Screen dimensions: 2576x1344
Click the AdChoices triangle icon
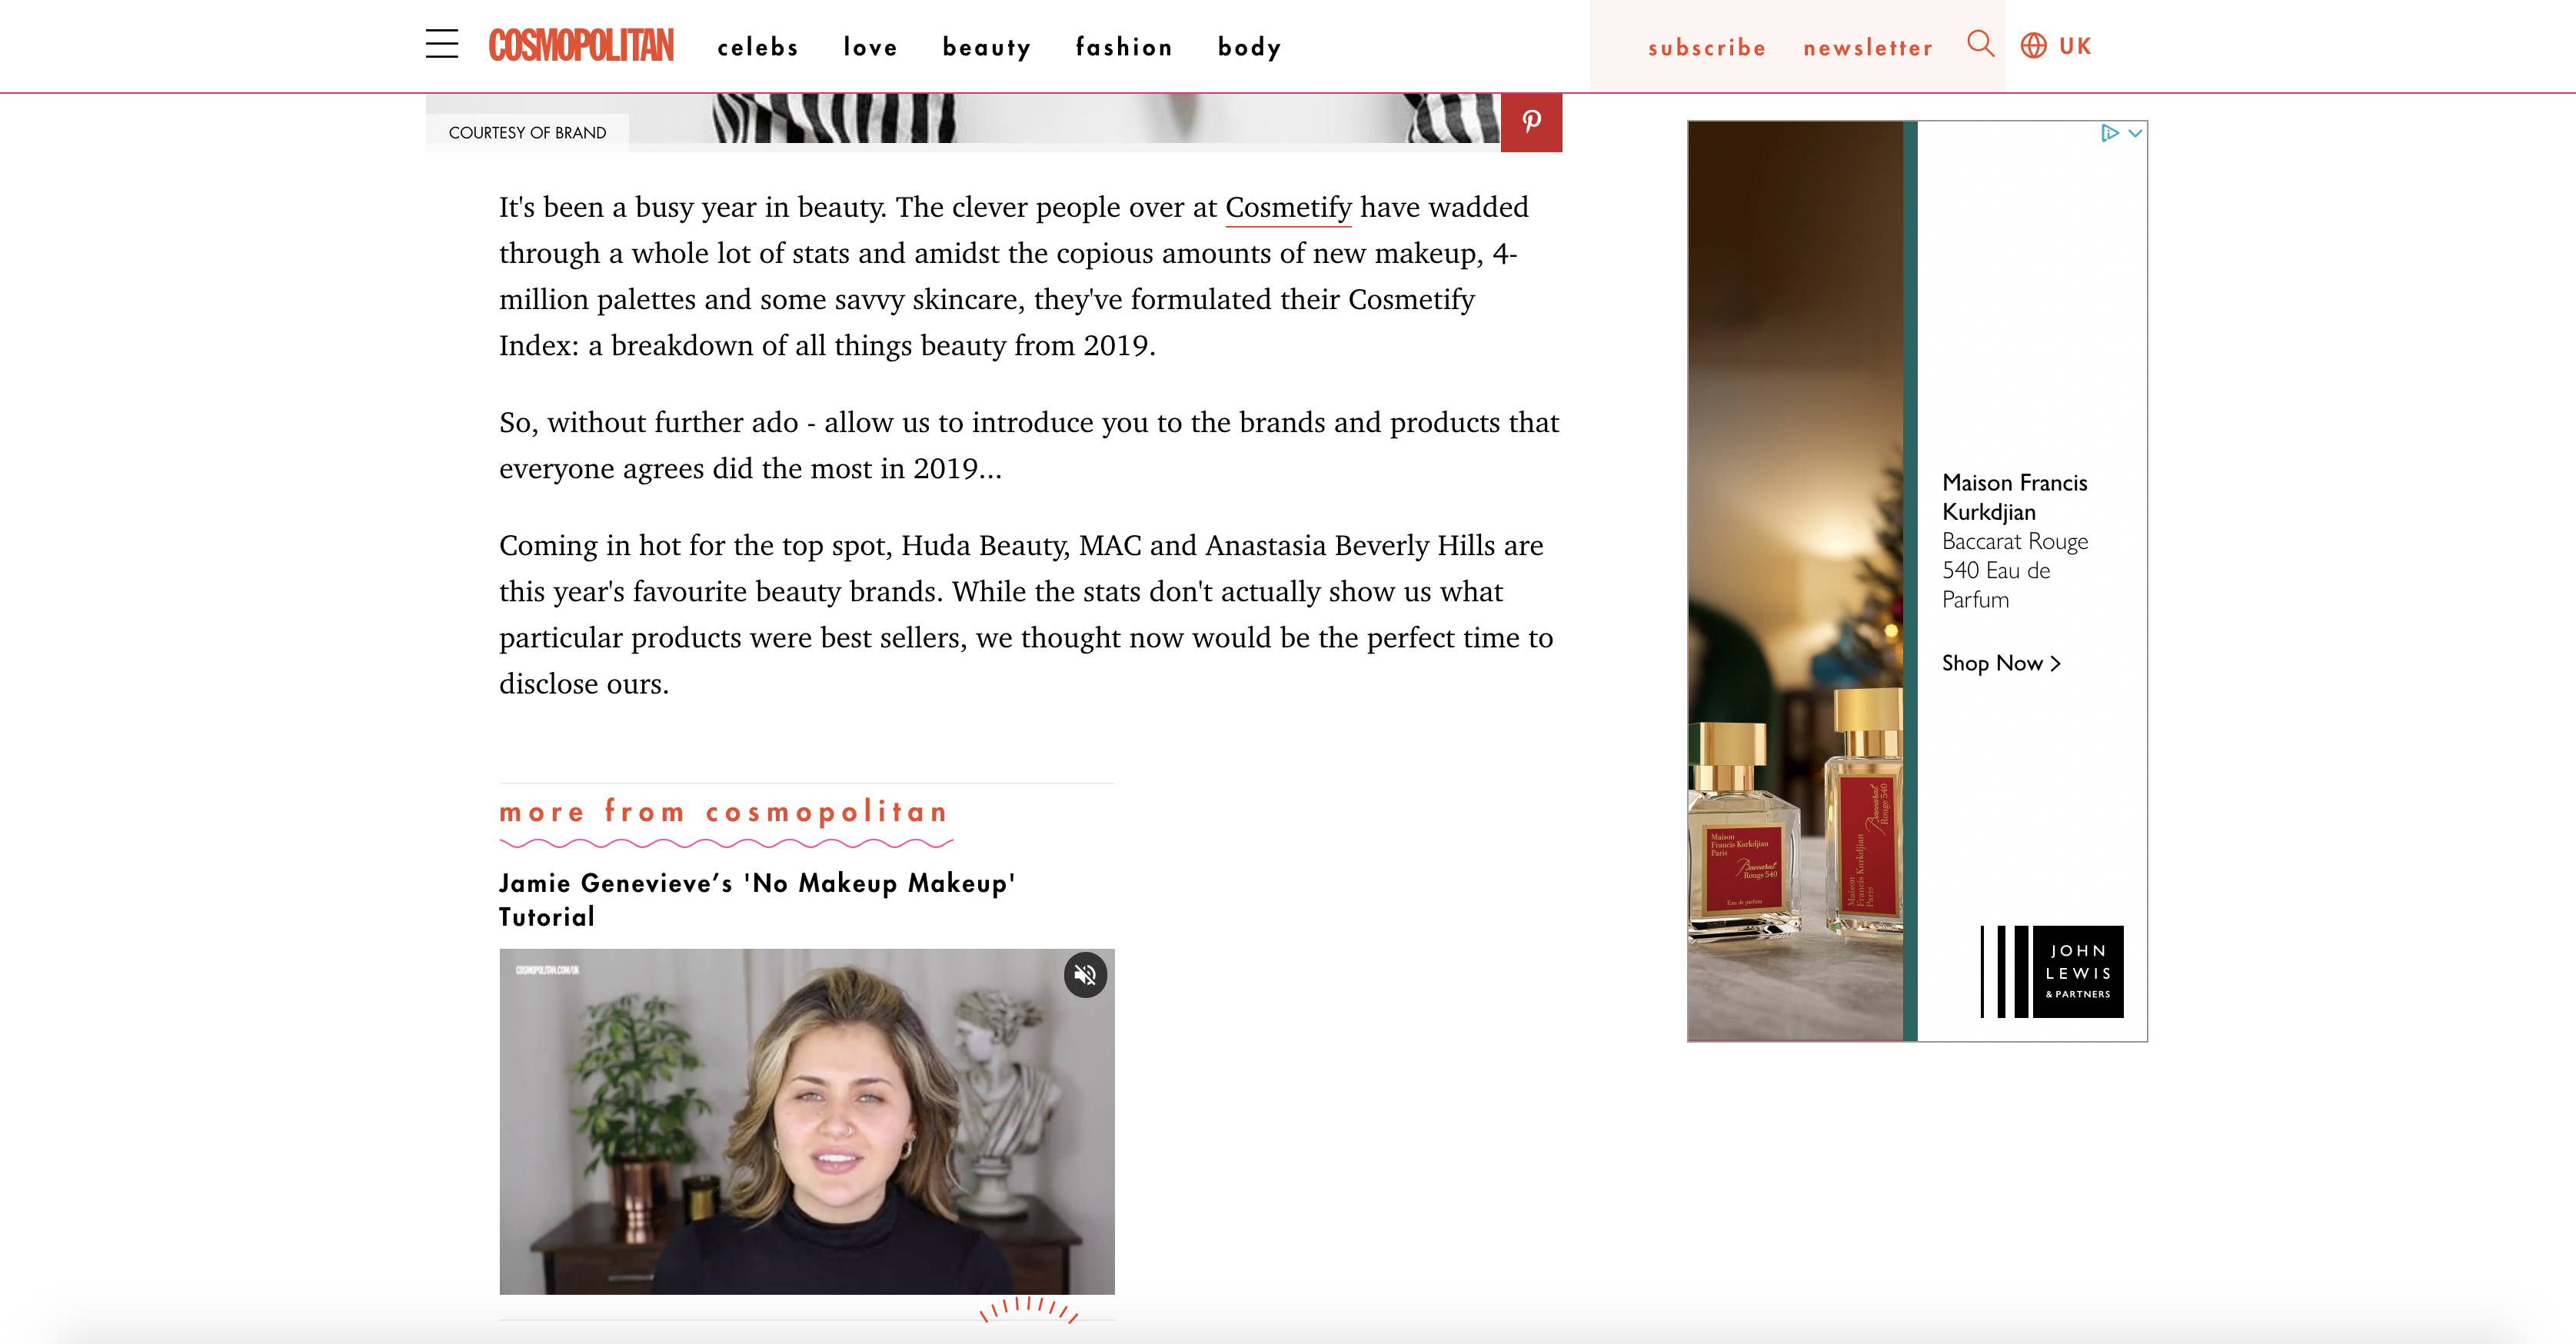click(x=2110, y=133)
